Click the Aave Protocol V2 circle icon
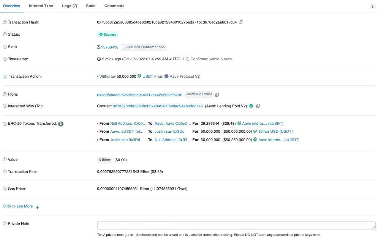The width and height of the screenshot is (378, 242). pyautogui.click(x=166, y=76)
